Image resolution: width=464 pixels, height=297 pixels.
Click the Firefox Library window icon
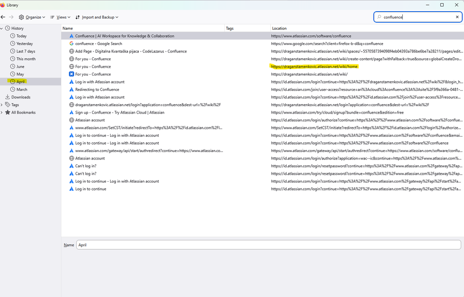(3, 5)
